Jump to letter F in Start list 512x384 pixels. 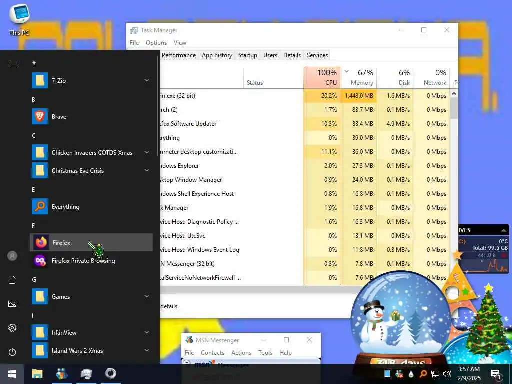click(33, 225)
